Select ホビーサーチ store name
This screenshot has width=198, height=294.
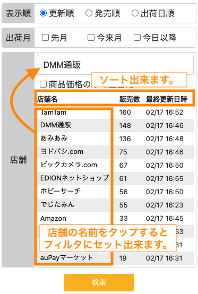[61, 191]
